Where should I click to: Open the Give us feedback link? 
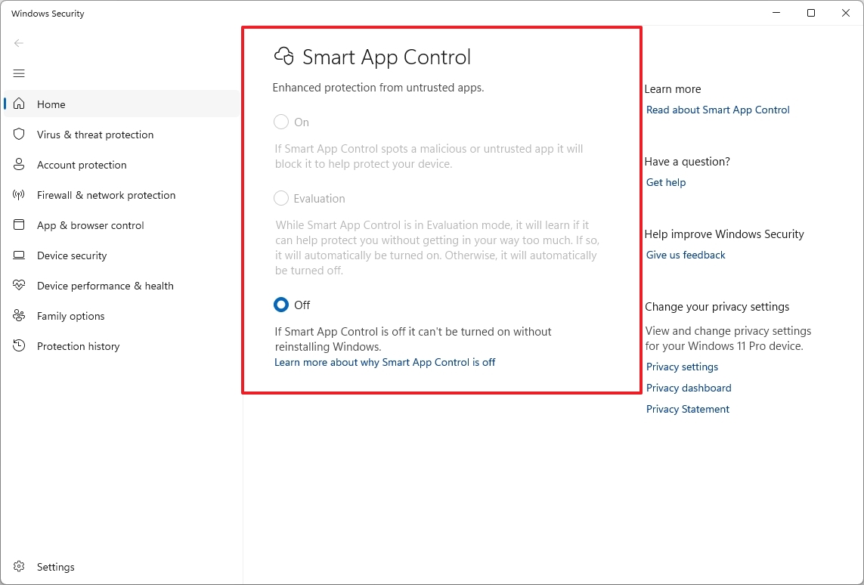click(685, 255)
